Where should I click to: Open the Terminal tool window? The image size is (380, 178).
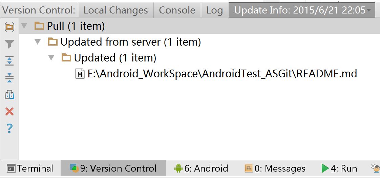tap(30, 168)
